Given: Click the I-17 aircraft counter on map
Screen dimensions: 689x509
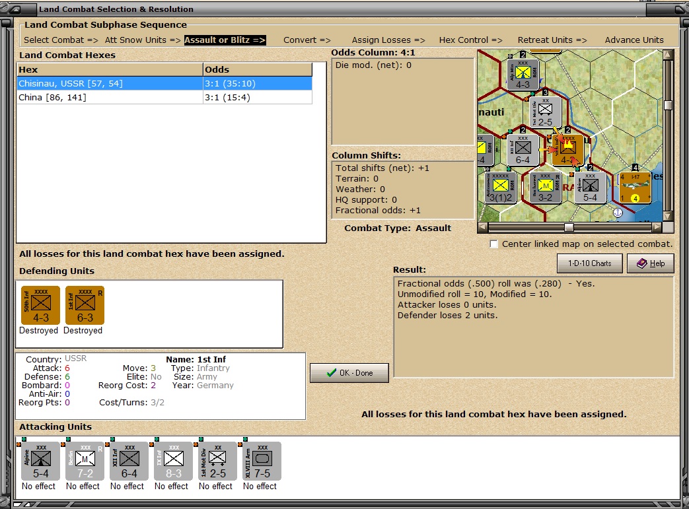Looking at the screenshot, I should (635, 188).
